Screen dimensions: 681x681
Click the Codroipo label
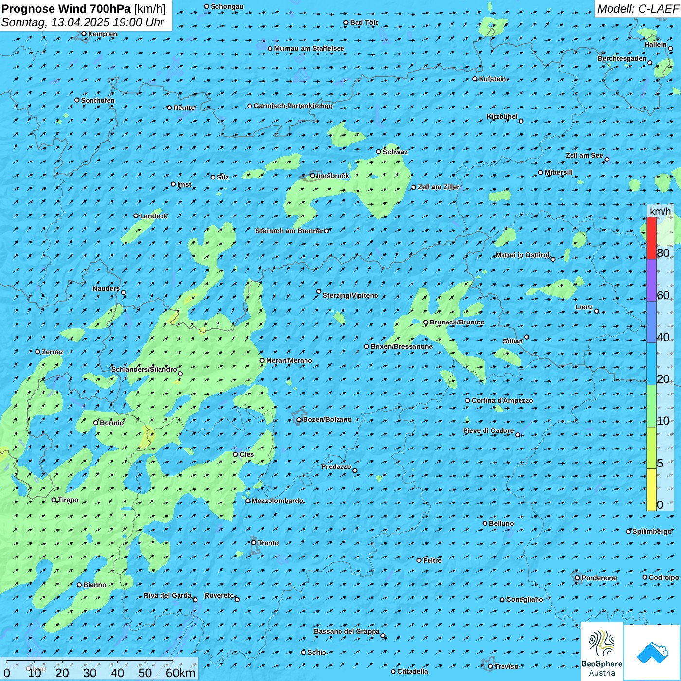coord(663,577)
